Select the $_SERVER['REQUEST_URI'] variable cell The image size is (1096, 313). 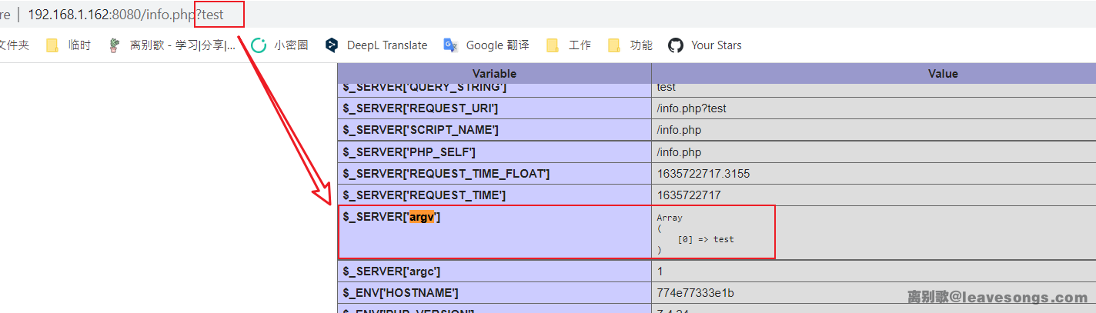pyautogui.click(x=421, y=108)
